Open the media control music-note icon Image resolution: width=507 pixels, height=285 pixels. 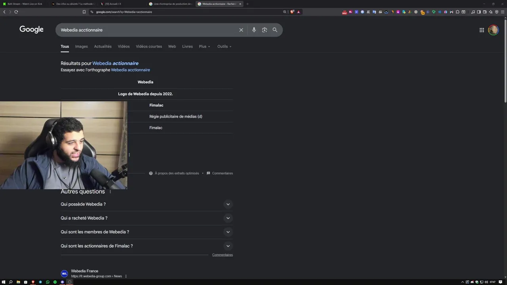tap(473, 12)
